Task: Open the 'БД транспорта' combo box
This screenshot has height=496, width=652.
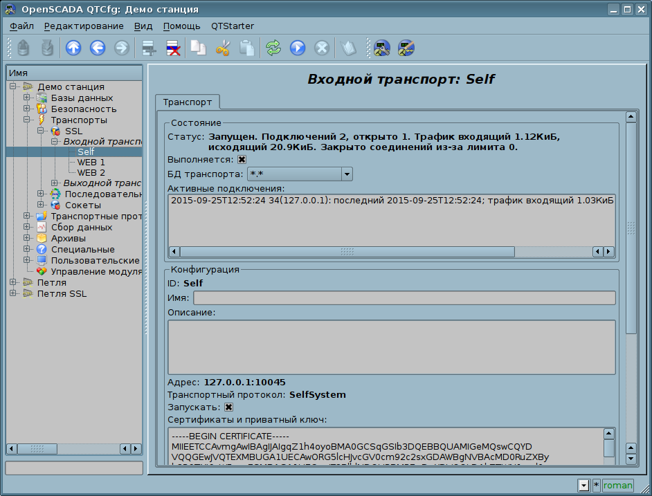Action: (x=300, y=174)
